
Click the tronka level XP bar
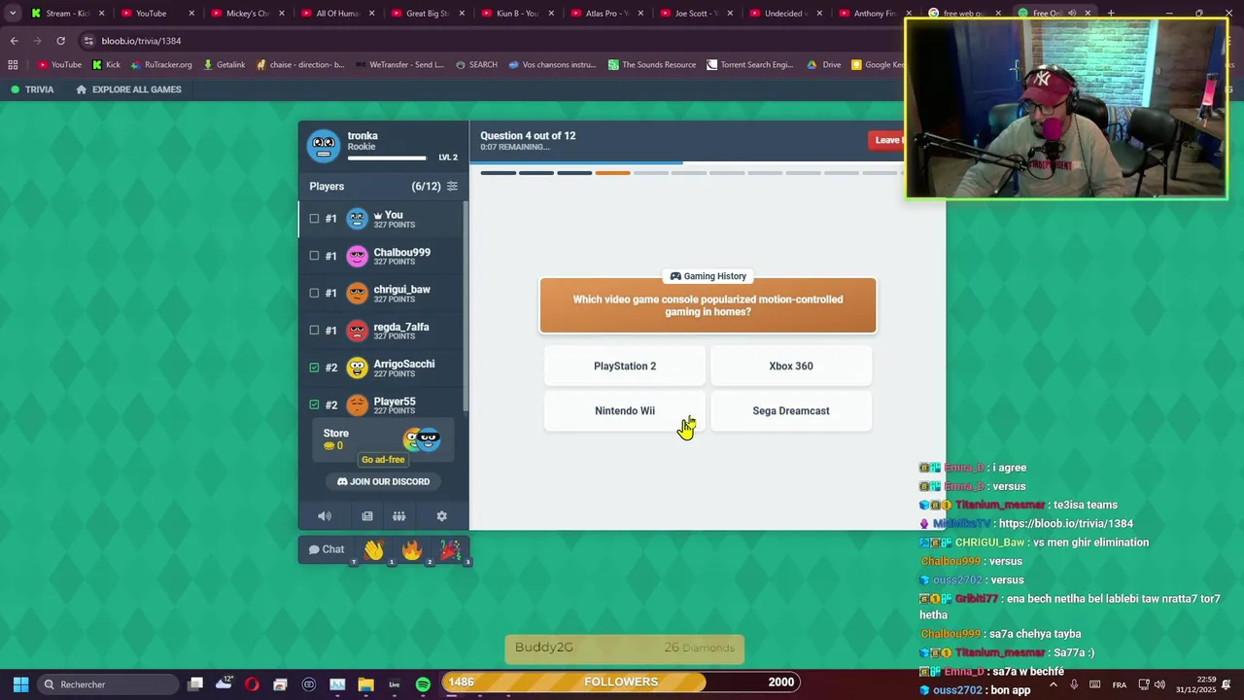tap(387, 157)
